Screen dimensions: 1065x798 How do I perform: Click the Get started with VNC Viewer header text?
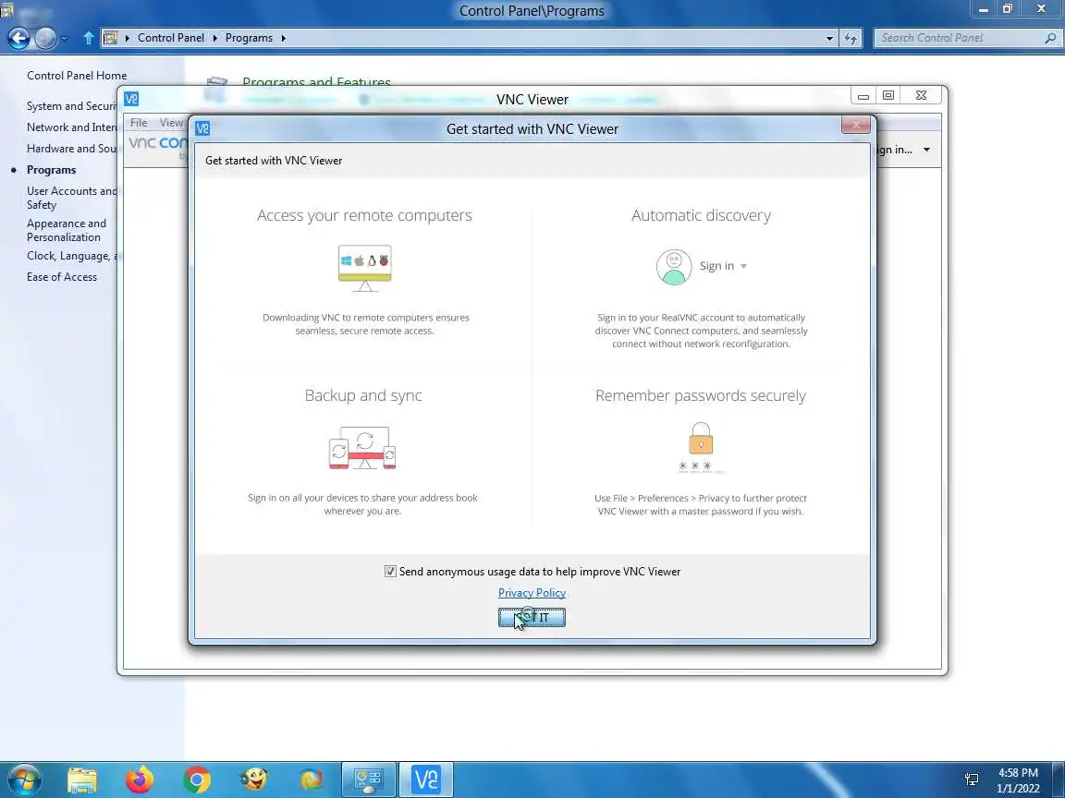tap(274, 161)
